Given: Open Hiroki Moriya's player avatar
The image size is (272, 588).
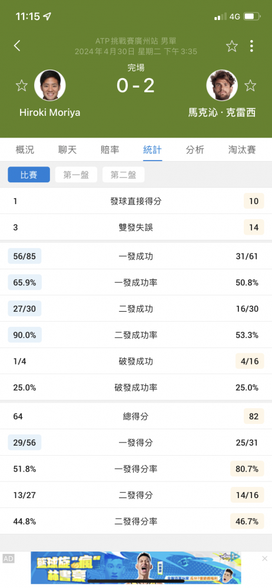Looking at the screenshot, I should [50, 85].
